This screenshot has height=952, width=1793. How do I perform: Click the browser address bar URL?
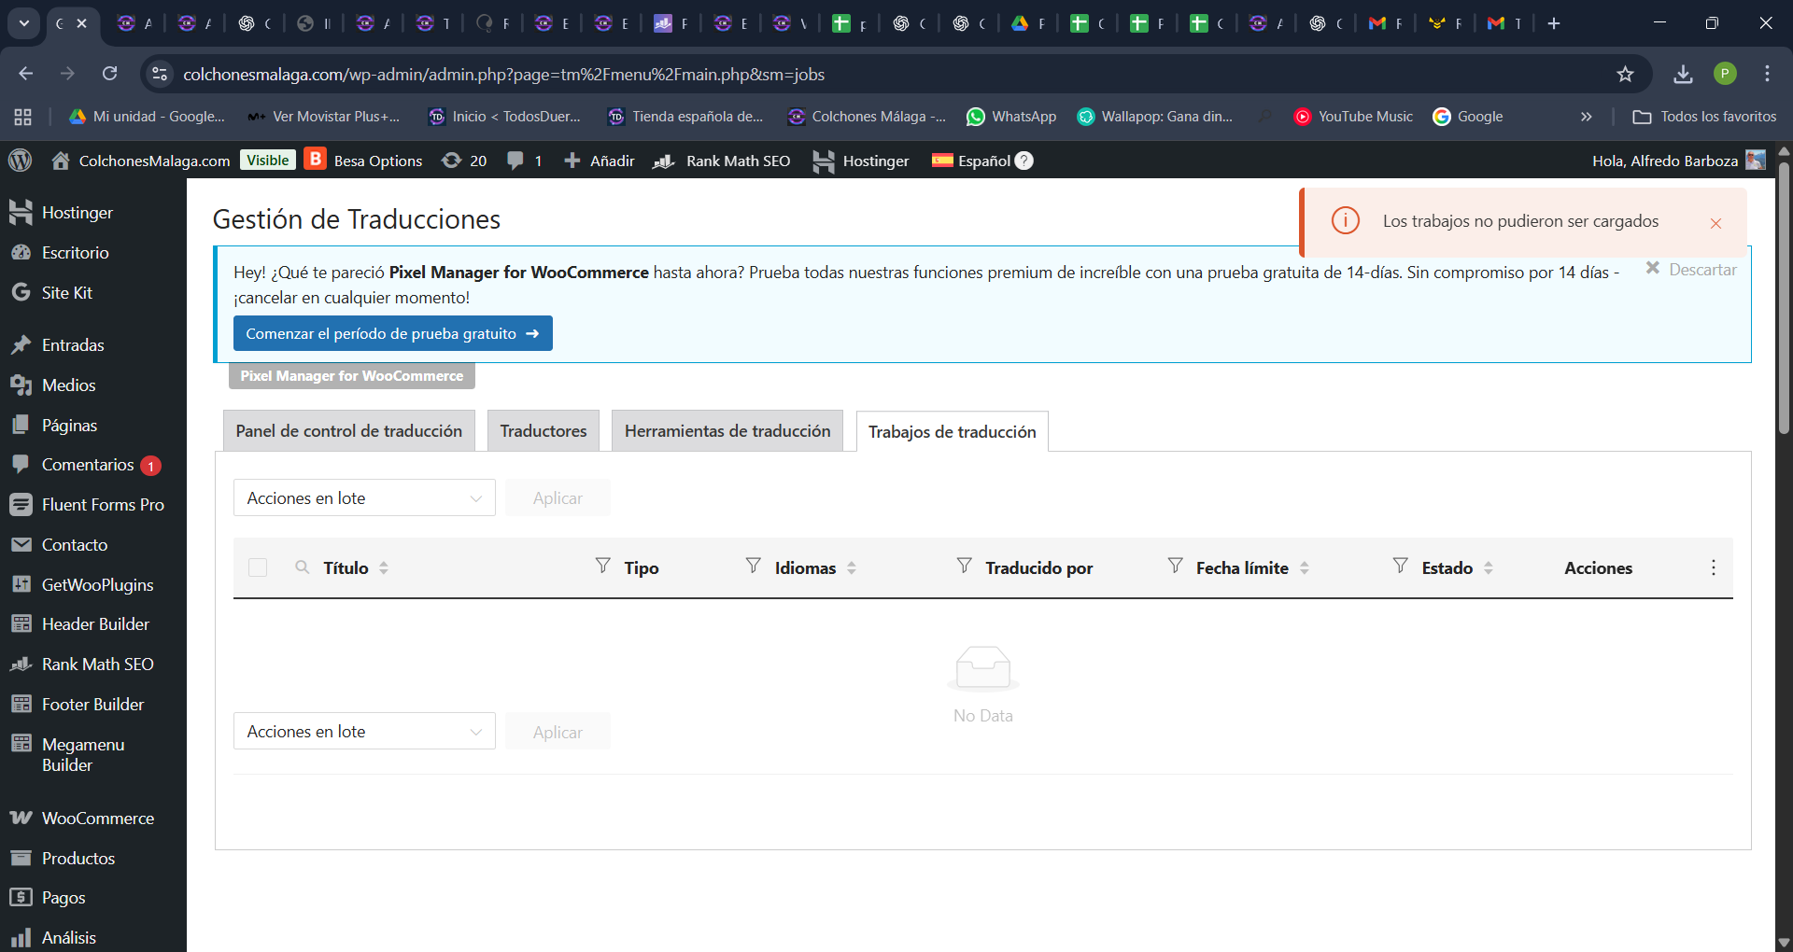coord(503,74)
